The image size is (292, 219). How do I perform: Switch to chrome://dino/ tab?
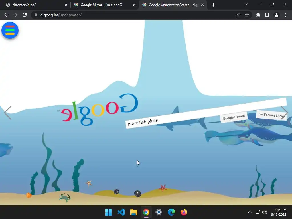[36, 5]
